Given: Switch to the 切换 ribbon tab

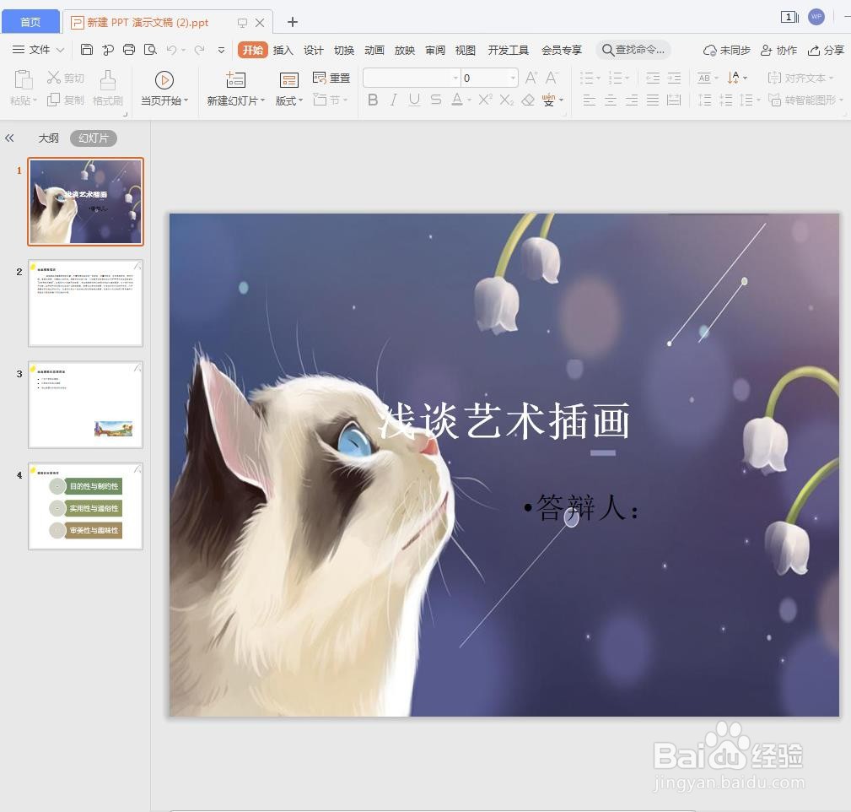Looking at the screenshot, I should (x=343, y=50).
